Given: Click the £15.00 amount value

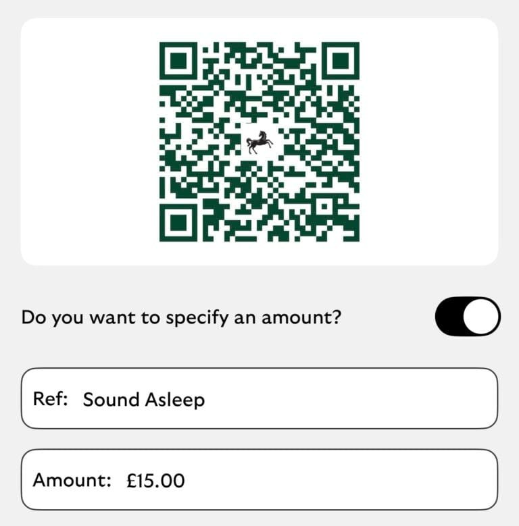Looking at the screenshot, I should tap(155, 481).
